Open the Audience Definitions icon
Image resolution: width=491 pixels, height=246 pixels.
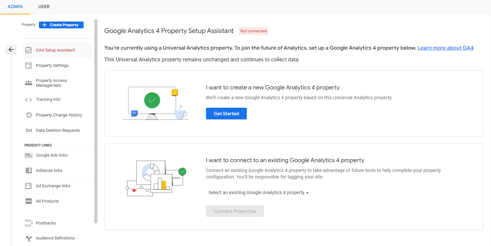coord(28,238)
